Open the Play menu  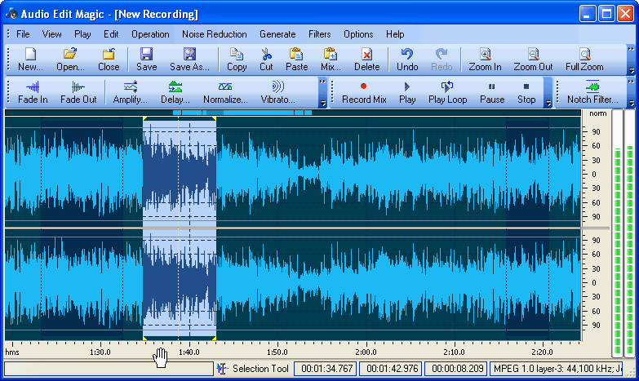tap(82, 34)
